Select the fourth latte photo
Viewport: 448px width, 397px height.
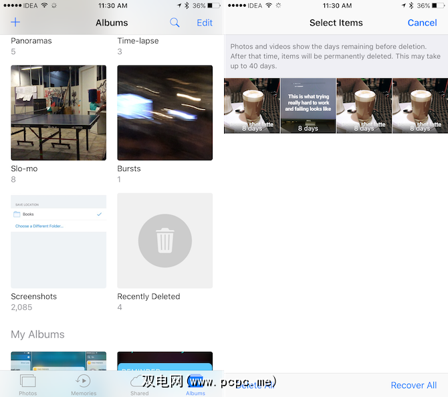click(x=420, y=106)
